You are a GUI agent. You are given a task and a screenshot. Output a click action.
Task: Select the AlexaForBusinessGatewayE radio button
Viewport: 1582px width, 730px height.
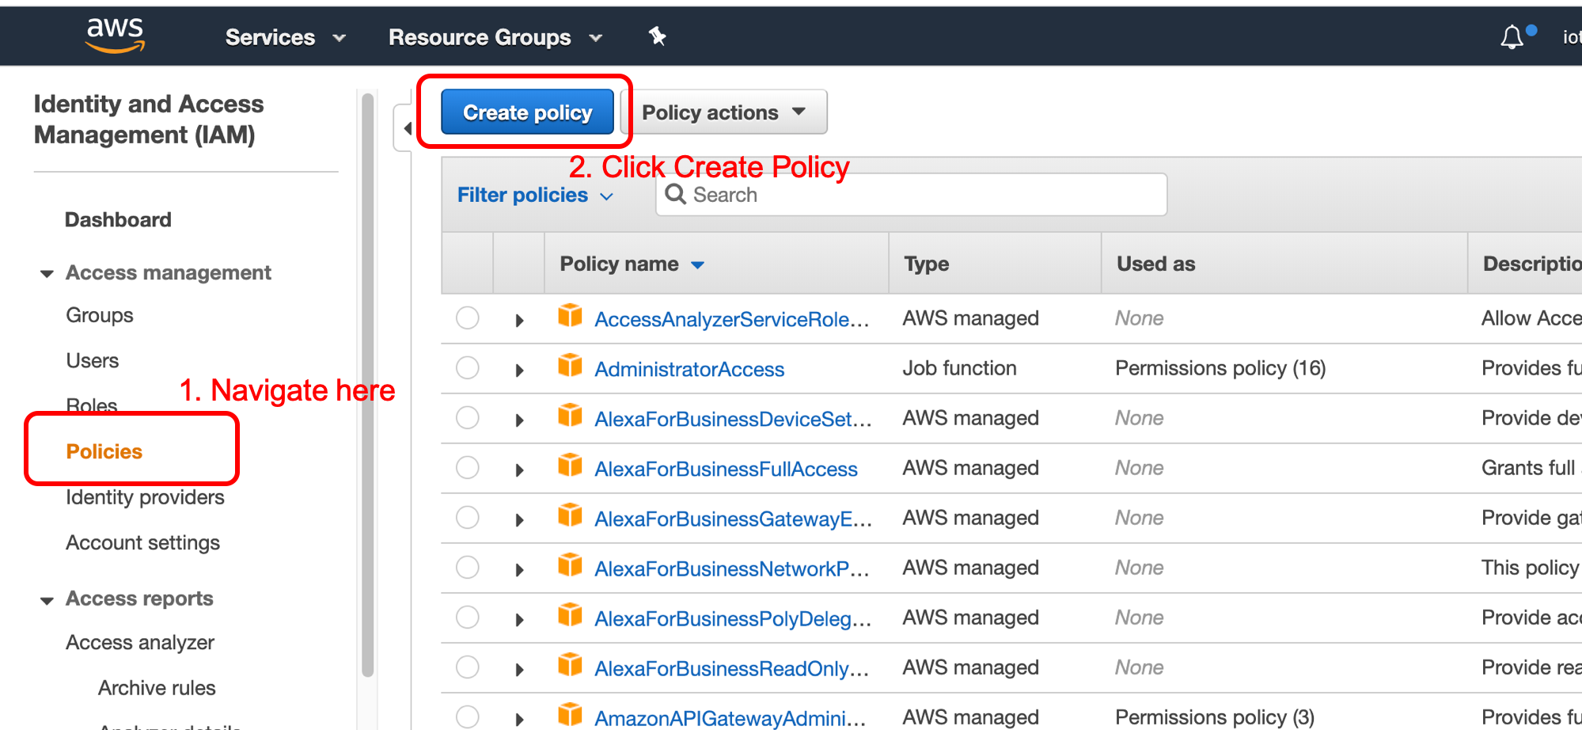pos(468,518)
